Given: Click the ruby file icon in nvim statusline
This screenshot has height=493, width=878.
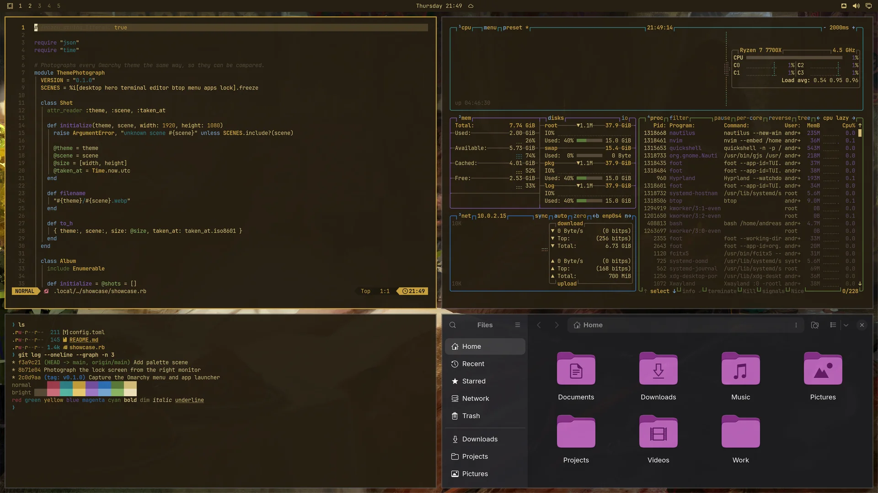Looking at the screenshot, I should click(46, 291).
